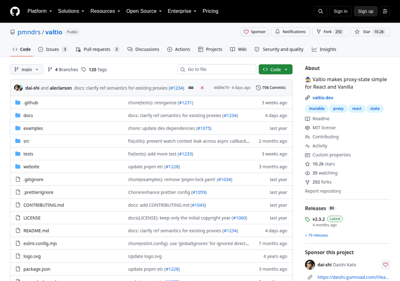The height and width of the screenshot is (281, 400).
Task: Select the proxy topic tag
Action: (x=338, y=108)
